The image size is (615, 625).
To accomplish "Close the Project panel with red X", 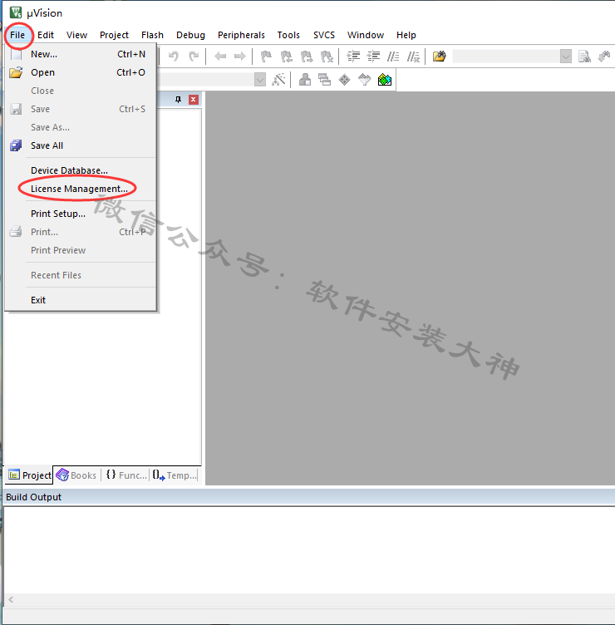I will pos(194,99).
